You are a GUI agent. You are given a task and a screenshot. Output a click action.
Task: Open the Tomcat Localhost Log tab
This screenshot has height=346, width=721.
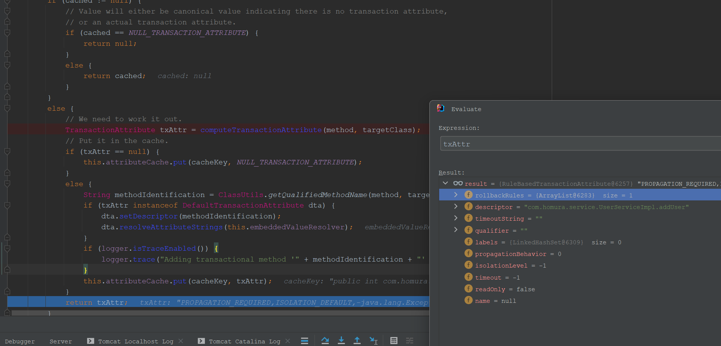pyautogui.click(x=135, y=341)
